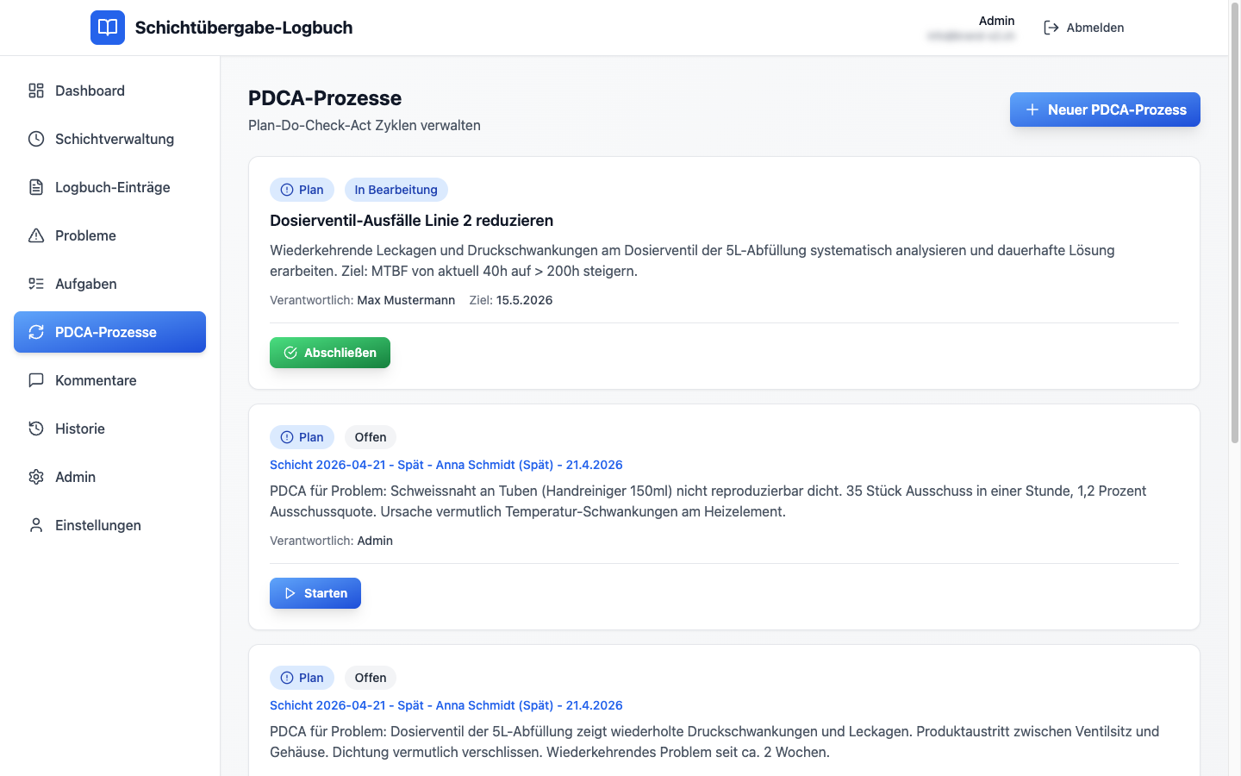Viewport: 1241px width, 776px height.
Task: Click the Logbuch-Einträge document icon
Action: [x=36, y=187]
